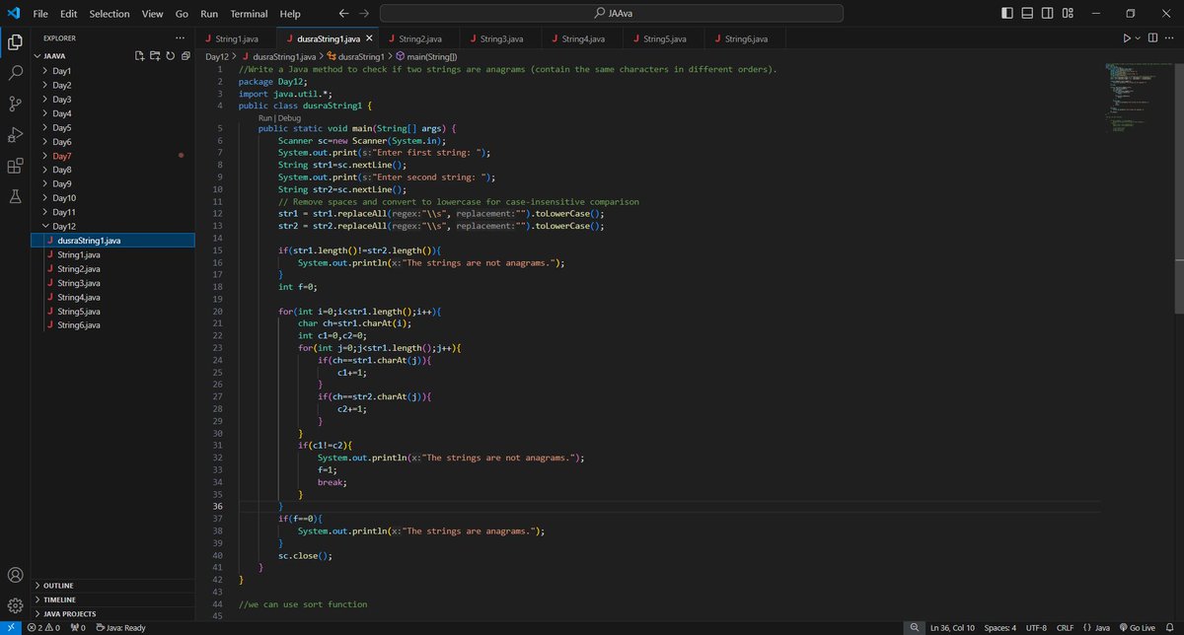Split the editor to the right

(1150, 38)
